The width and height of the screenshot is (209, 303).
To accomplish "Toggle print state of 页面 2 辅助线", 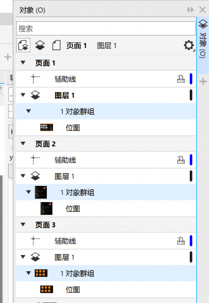I will coord(181,160).
